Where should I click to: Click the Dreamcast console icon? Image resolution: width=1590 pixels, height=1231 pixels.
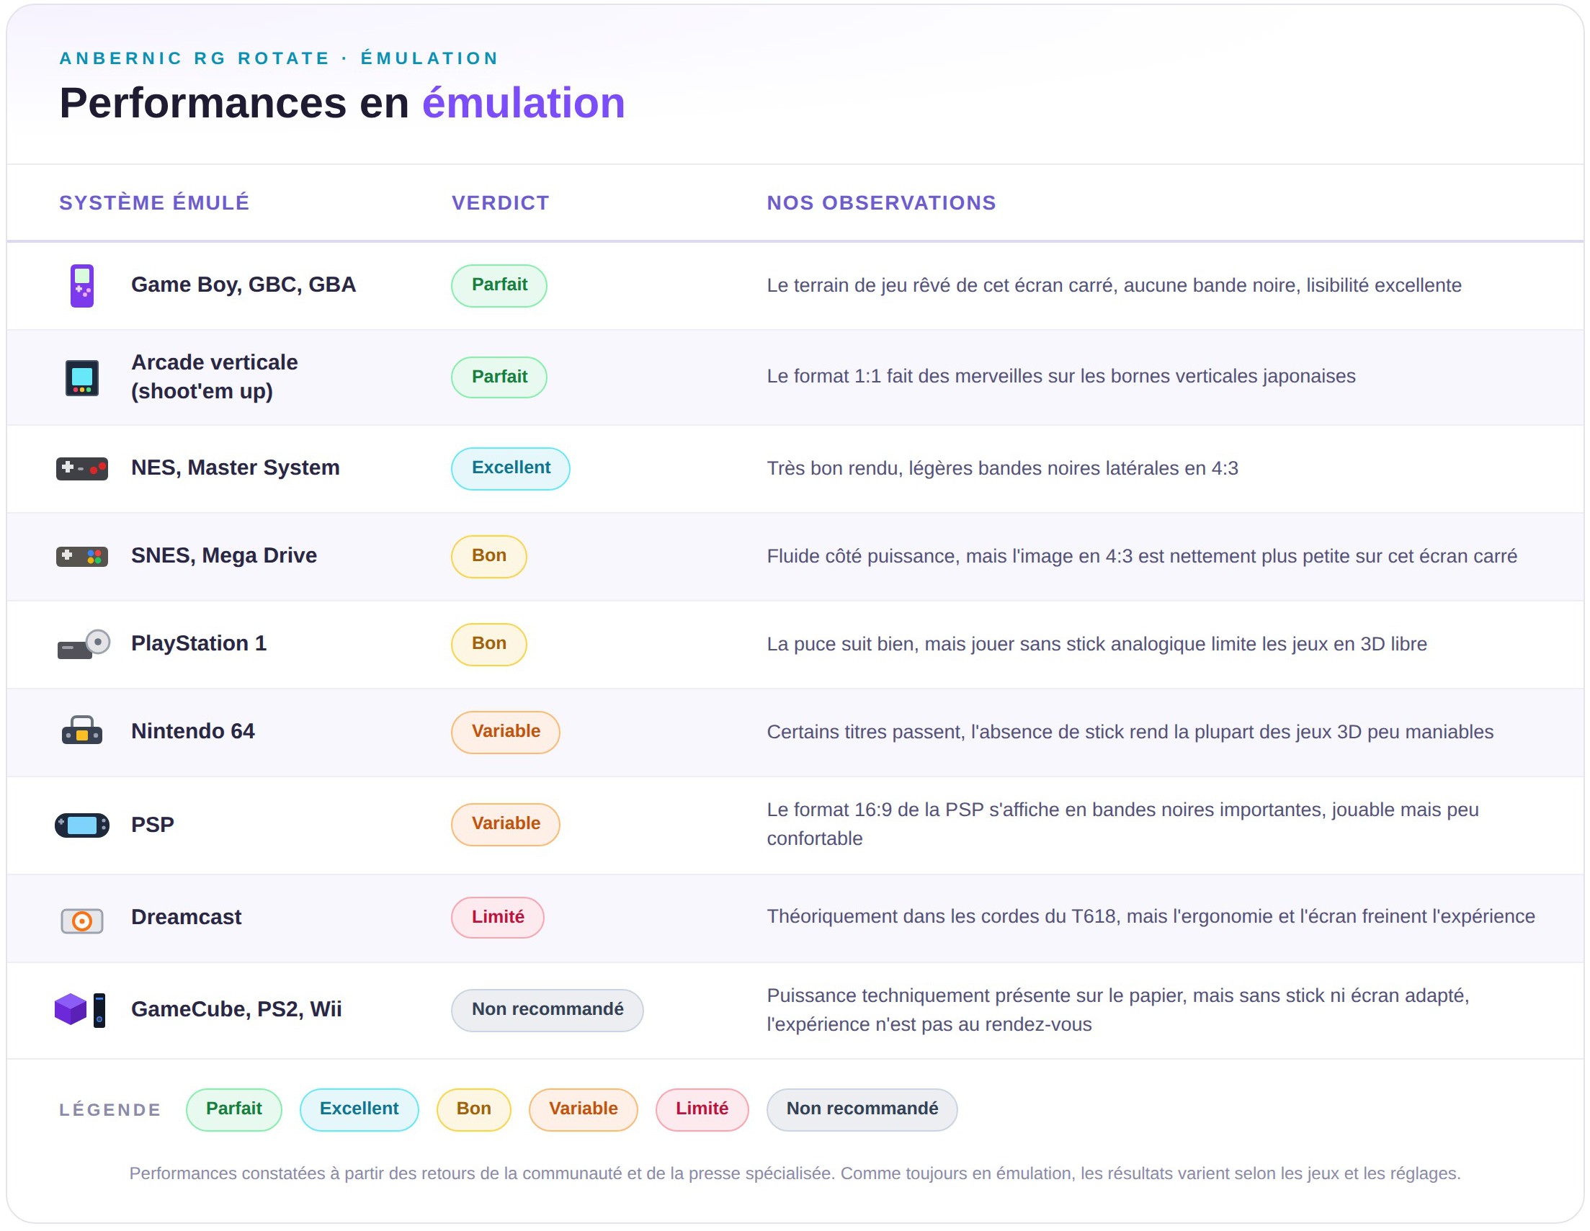point(82,921)
